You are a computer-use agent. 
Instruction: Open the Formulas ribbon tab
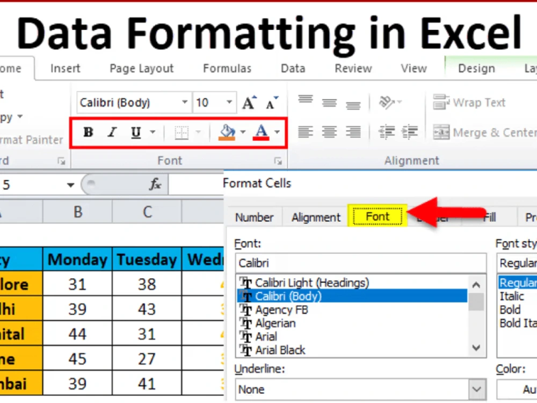pyautogui.click(x=227, y=69)
